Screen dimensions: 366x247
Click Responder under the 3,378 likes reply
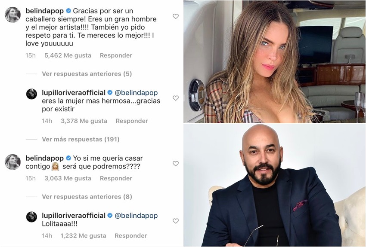(132, 121)
